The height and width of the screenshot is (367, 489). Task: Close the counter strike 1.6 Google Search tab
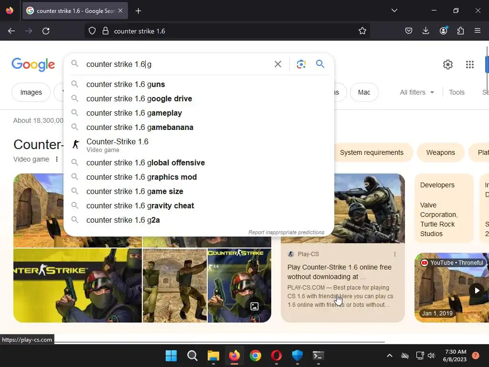[x=120, y=11]
